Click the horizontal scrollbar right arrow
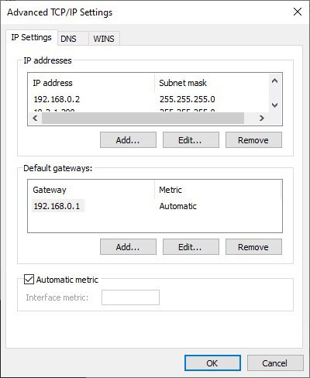310x378 pixels. point(262,119)
